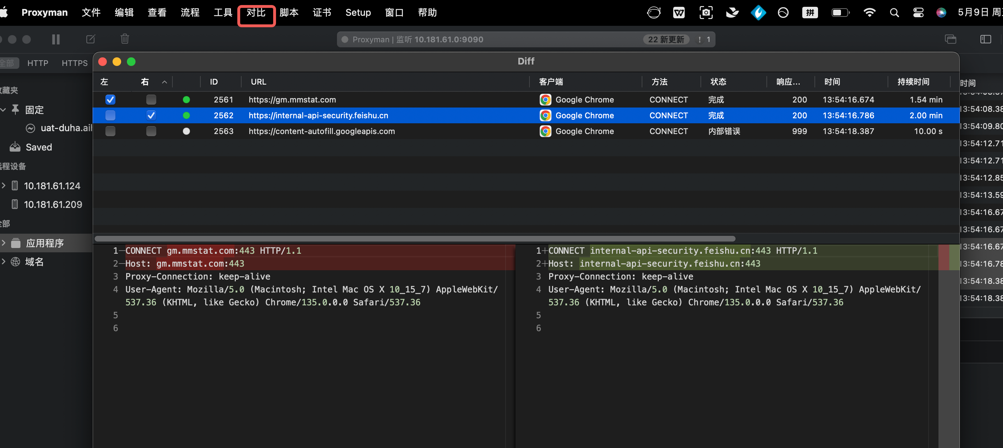1003x448 pixels.
Task: Click the 22 新更新 badge button
Action: tap(666, 40)
